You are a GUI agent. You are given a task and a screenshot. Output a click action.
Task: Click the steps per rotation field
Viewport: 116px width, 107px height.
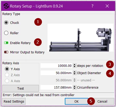(57, 66)
